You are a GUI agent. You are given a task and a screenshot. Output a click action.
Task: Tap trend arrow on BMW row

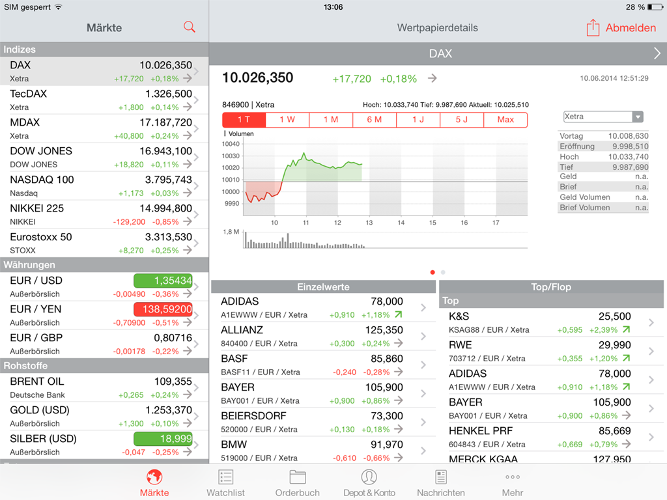tap(398, 458)
